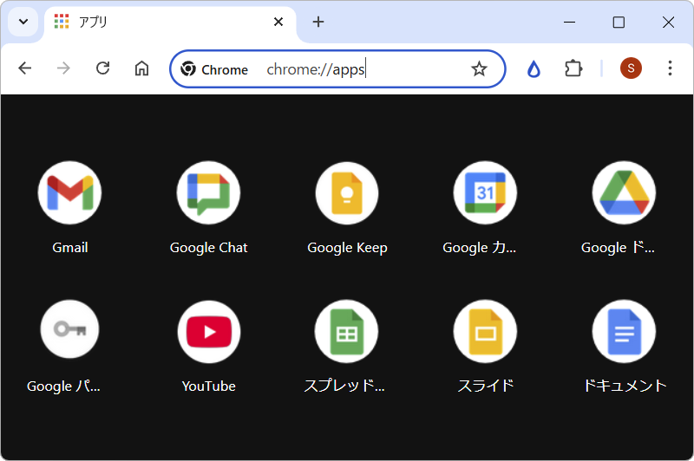The image size is (694, 461).
Task: Open the profile avatar menu
Action: pos(631,68)
